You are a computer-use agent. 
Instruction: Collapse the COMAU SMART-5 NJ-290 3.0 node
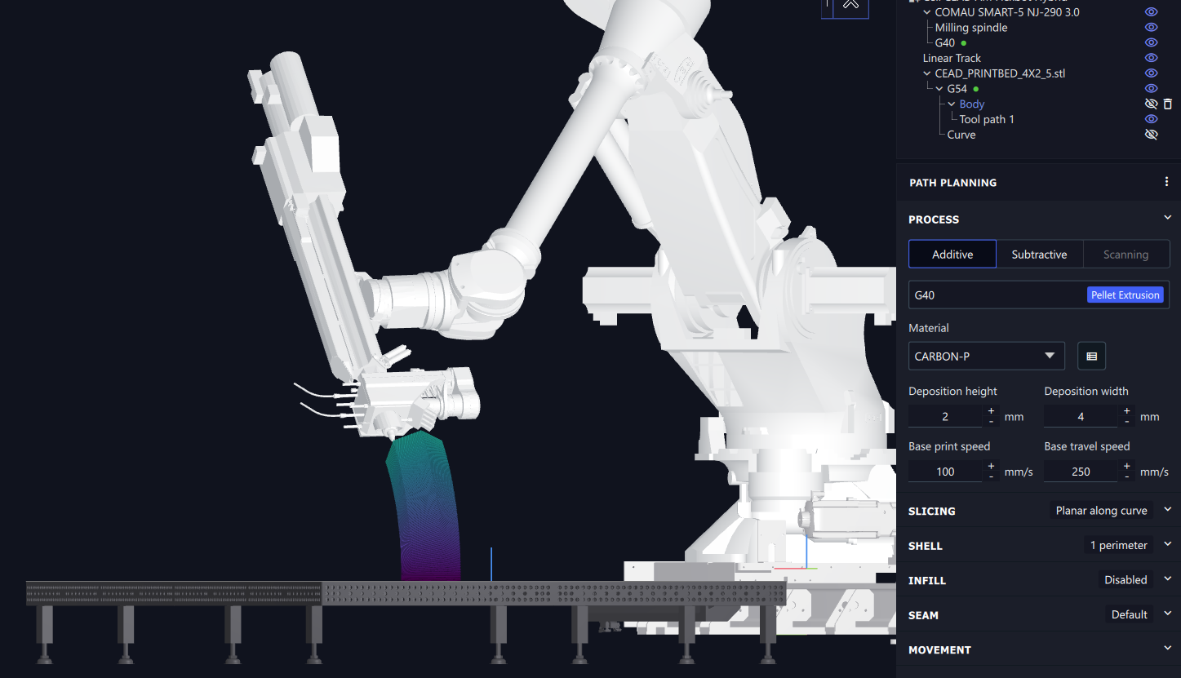(x=927, y=12)
